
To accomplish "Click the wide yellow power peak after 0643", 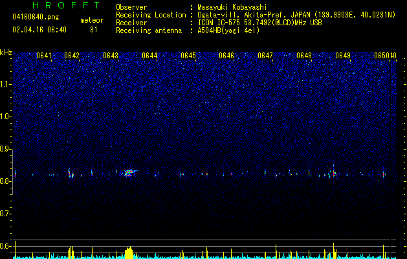I will pos(129,253).
